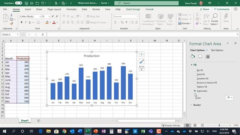
Task: Click the Italic formatting icon
Action: (x=25, y=22)
